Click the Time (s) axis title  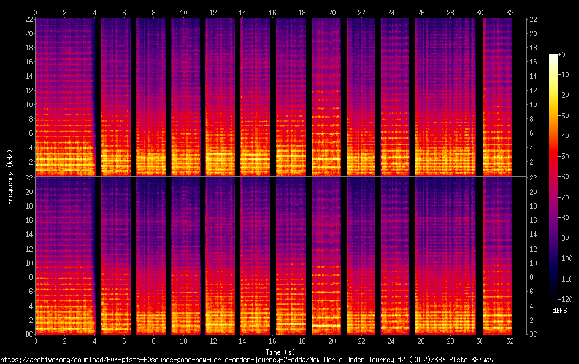tap(280, 352)
